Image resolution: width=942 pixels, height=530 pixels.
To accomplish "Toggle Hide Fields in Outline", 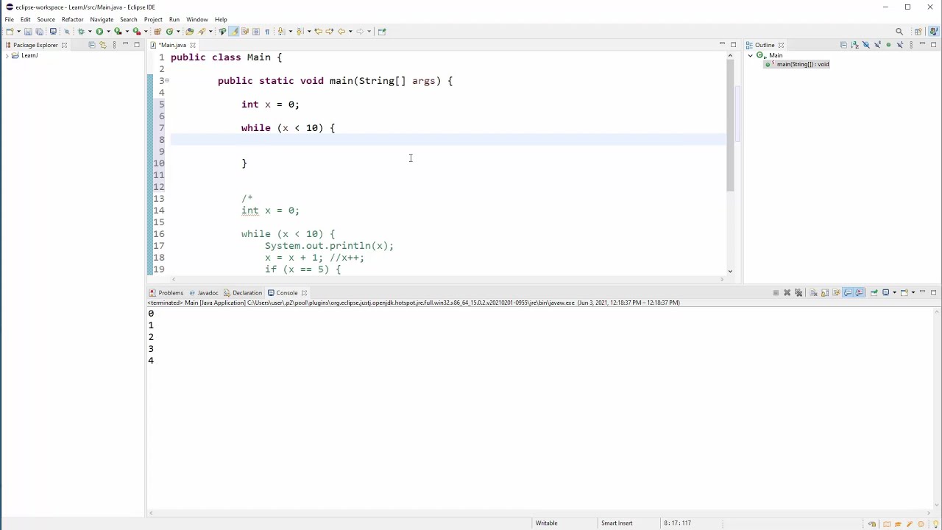I will click(866, 45).
